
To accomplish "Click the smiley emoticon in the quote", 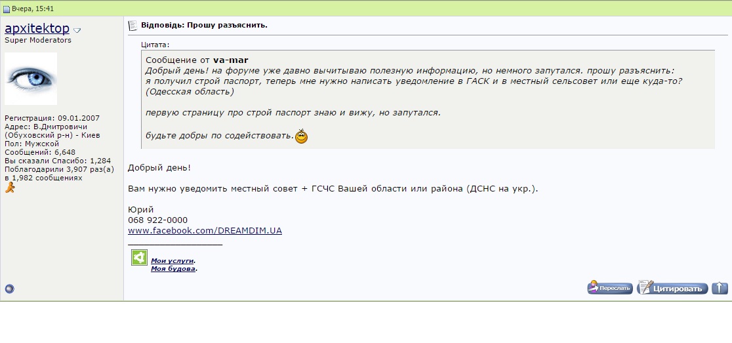I will click(301, 137).
